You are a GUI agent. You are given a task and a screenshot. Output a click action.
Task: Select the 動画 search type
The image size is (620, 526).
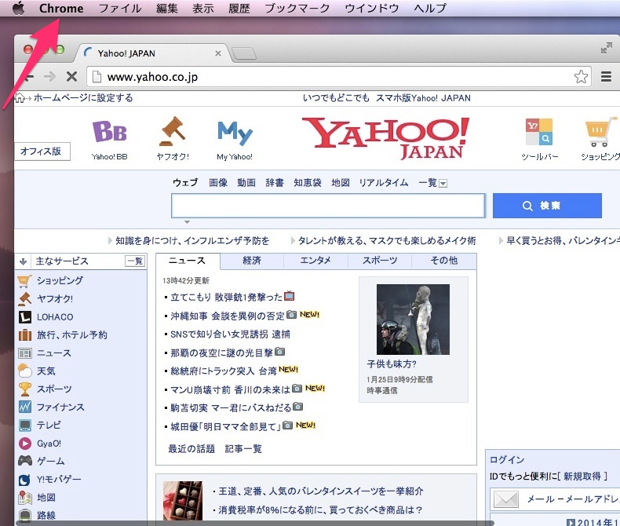[246, 183]
